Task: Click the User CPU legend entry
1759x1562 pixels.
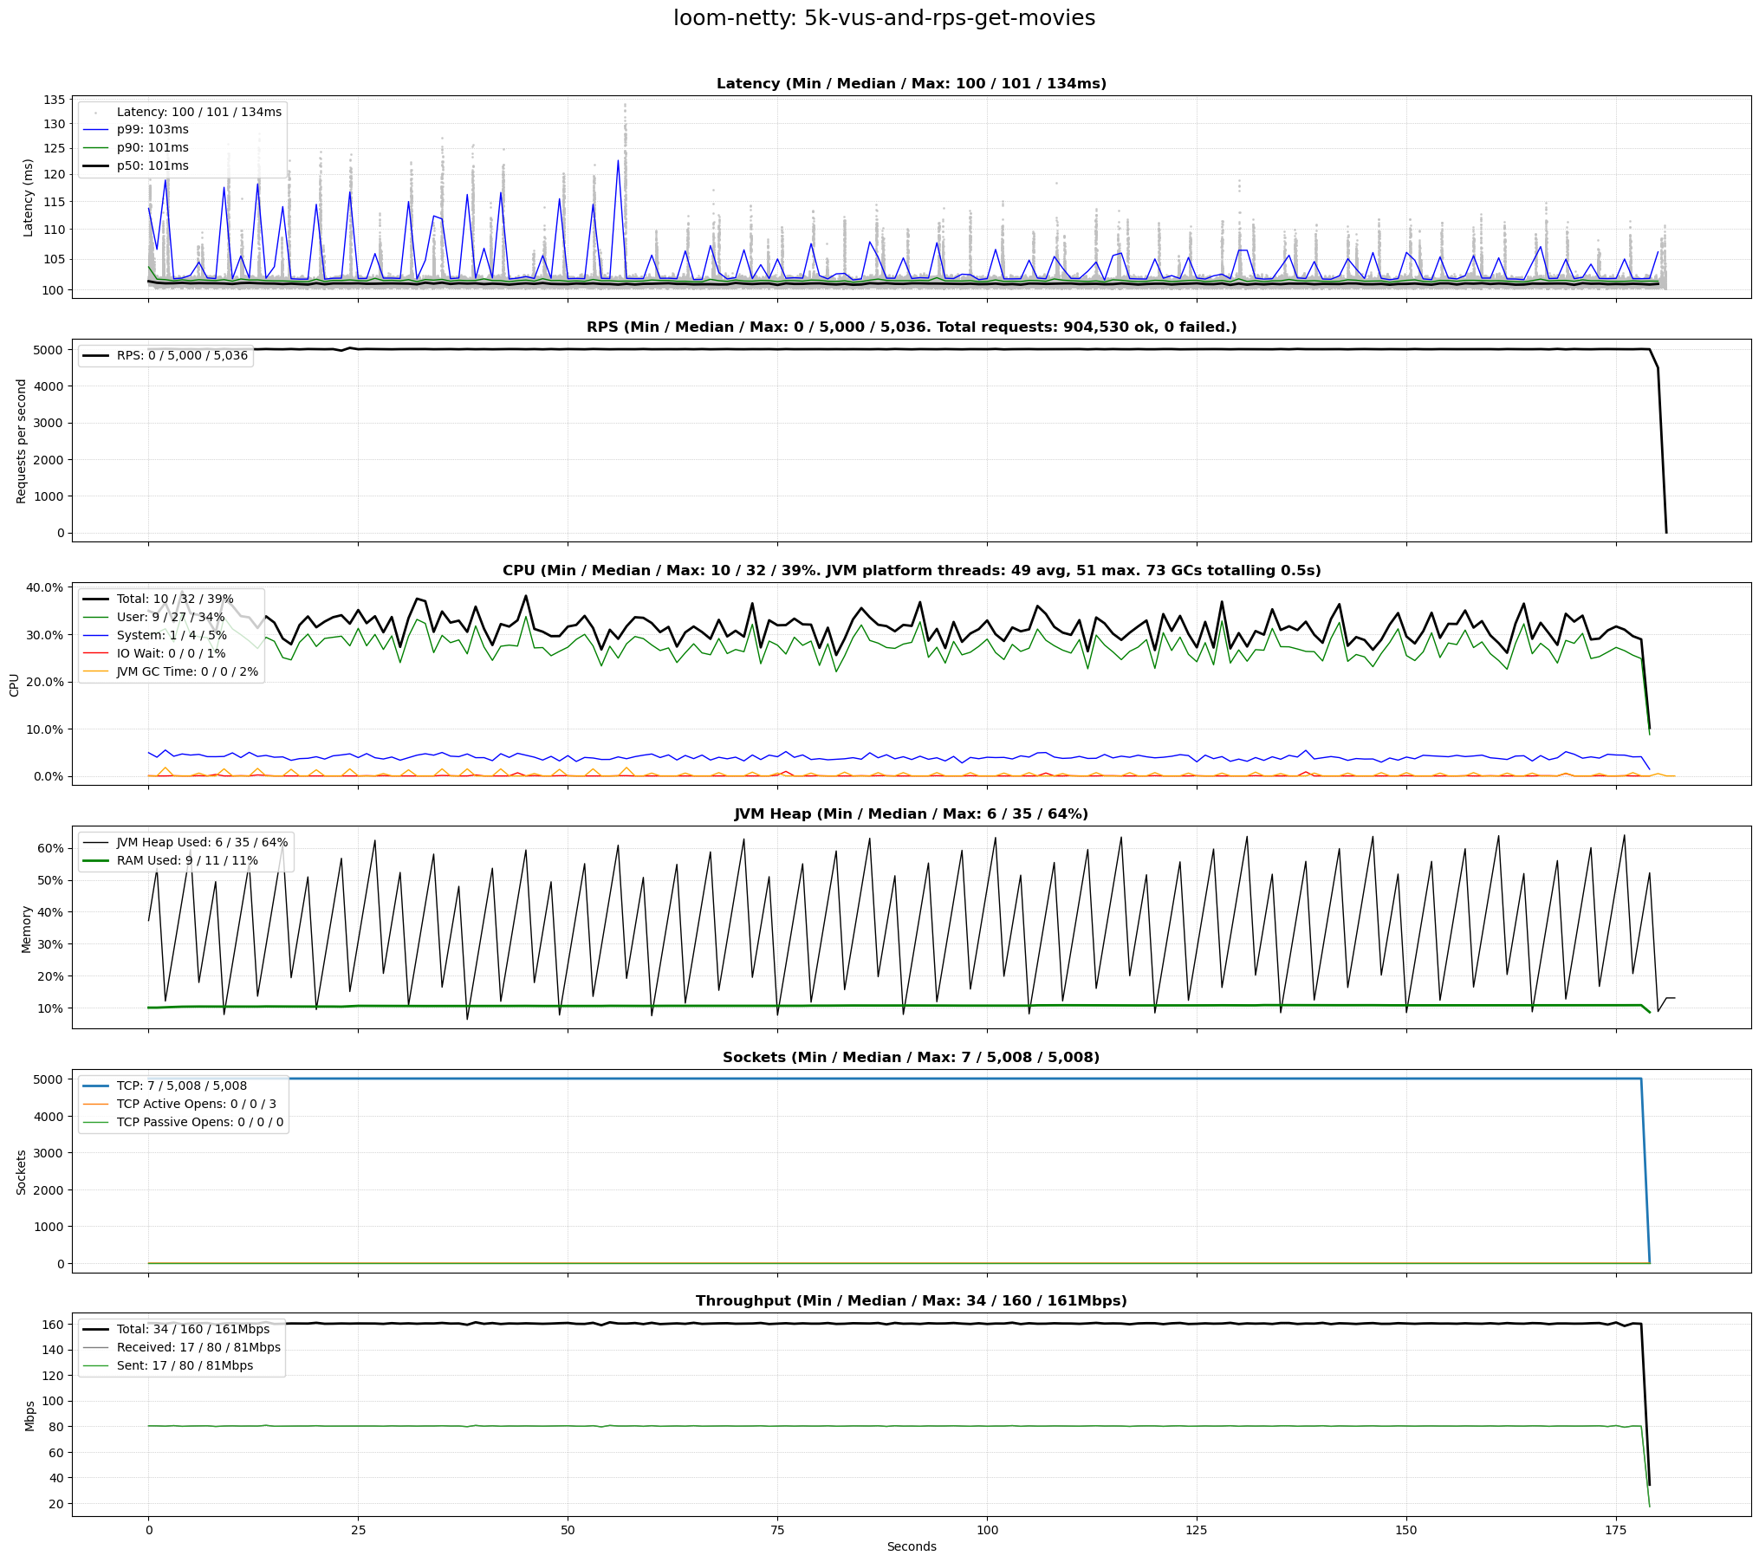Action: click(x=171, y=617)
